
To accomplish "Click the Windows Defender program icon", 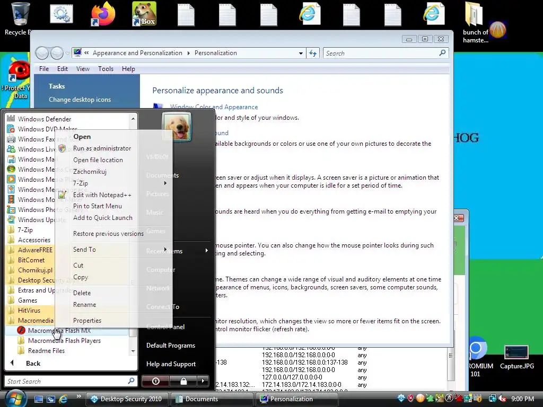I will coord(11,119).
